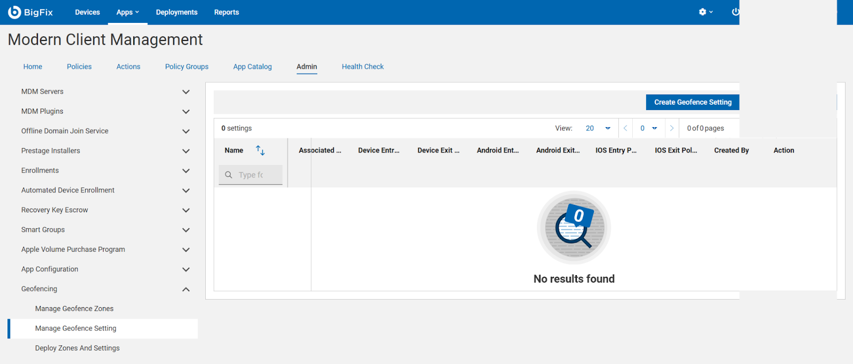Image resolution: width=853 pixels, height=364 pixels.
Task: Open the settings gear menu
Action: pos(706,12)
